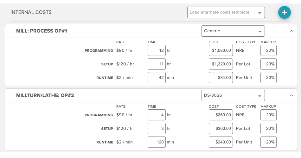Screen dimensions: 301x158
Task: Edit the Mill programming markup field
Action: pos(268,51)
